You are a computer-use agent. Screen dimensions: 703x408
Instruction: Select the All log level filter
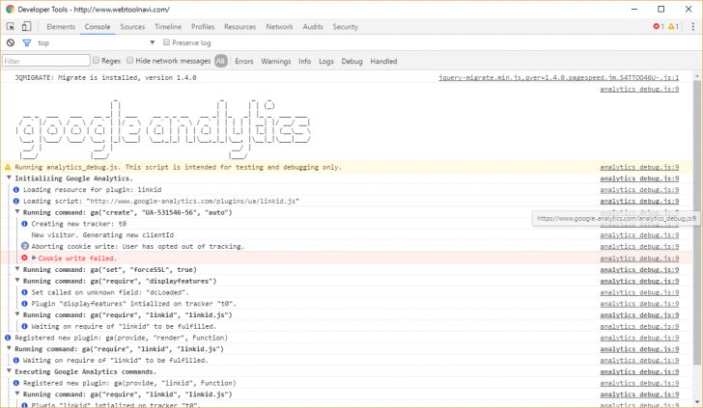[220, 61]
